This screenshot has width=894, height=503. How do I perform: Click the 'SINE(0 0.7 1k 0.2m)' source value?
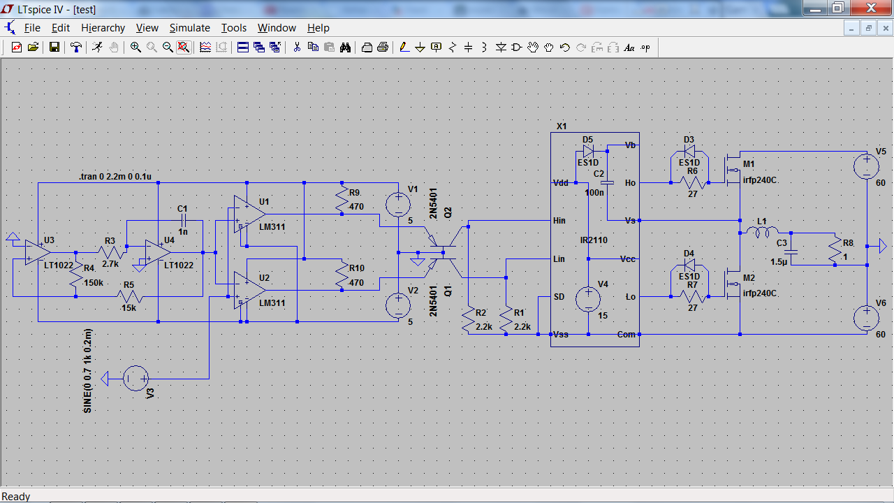coord(88,371)
